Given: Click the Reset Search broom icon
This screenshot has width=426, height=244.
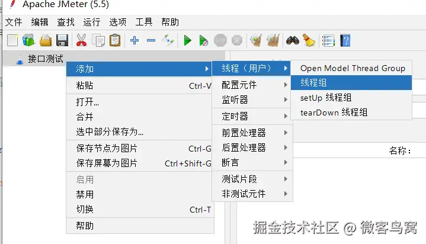Looking at the screenshot, I should click(309, 40).
